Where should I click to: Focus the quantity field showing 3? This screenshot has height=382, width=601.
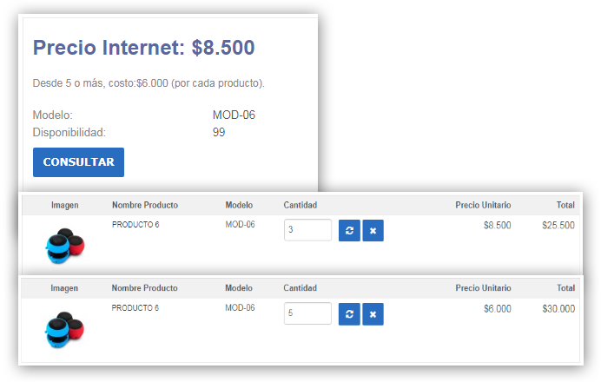click(x=307, y=230)
